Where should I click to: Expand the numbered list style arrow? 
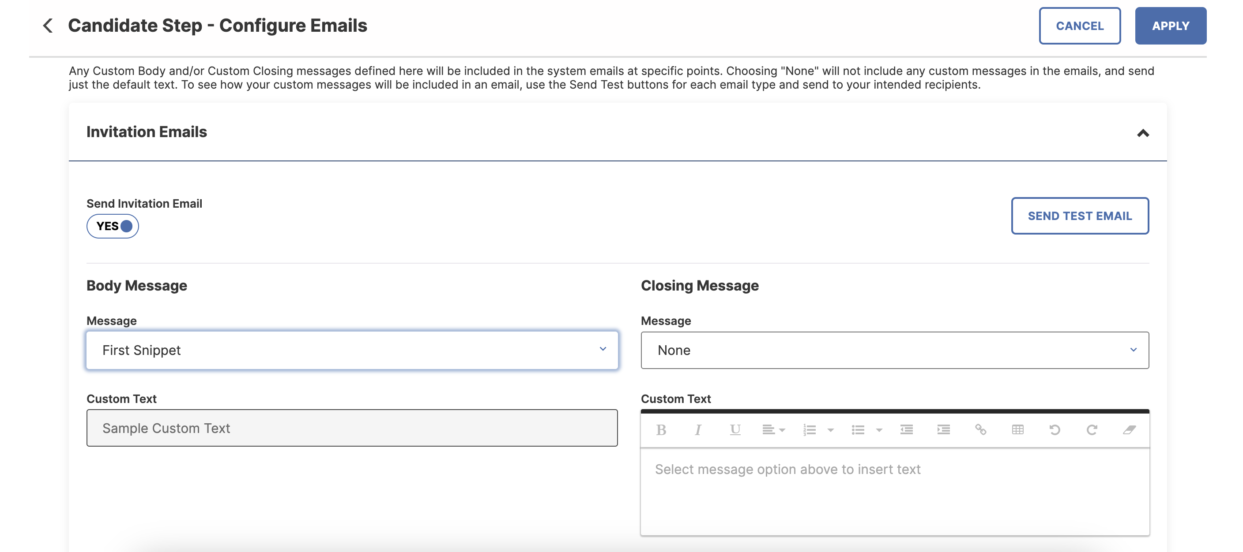pyautogui.click(x=830, y=430)
